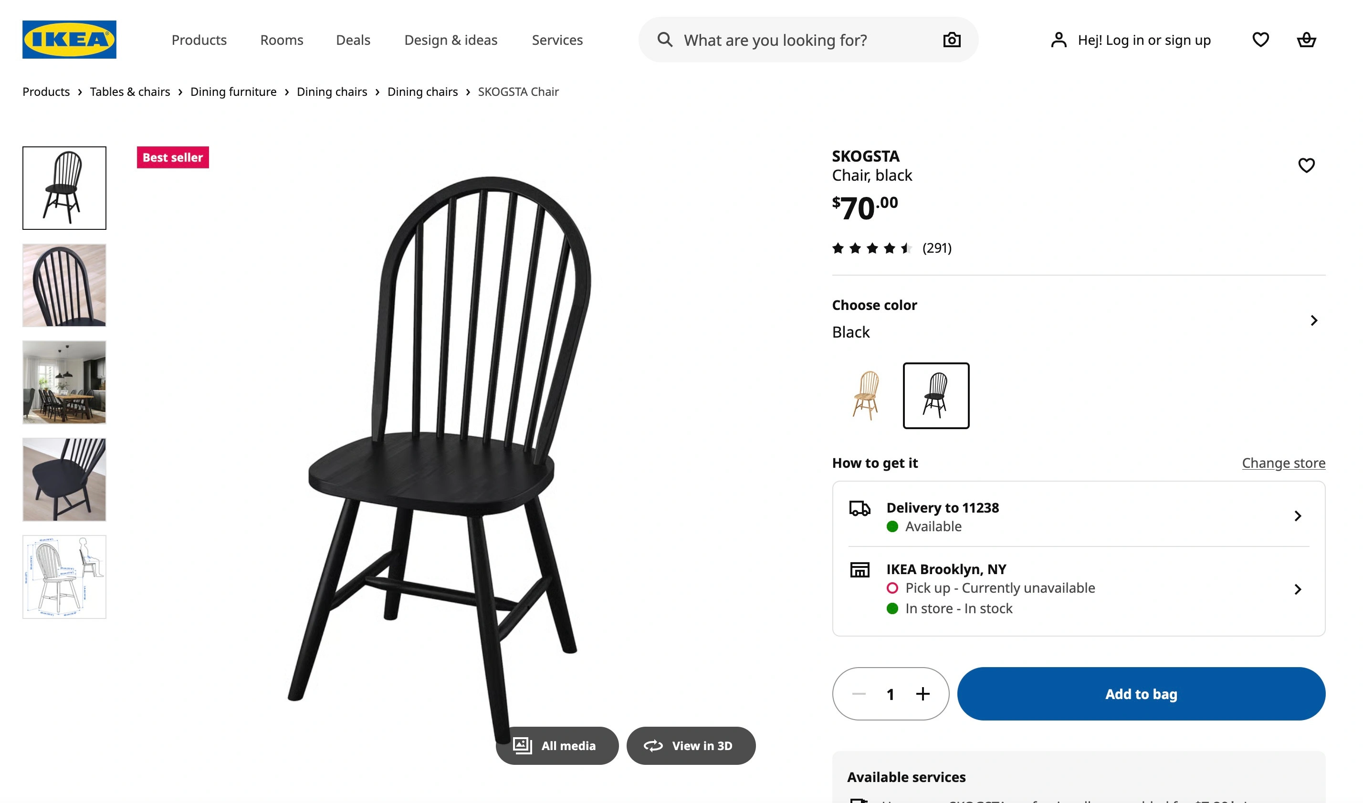
Task: Open the Products menu
Action: [199, 40]
